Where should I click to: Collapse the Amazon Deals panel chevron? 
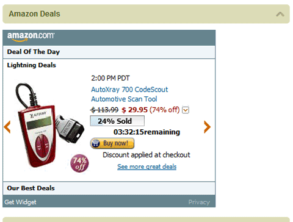click(x=280, y=14)
